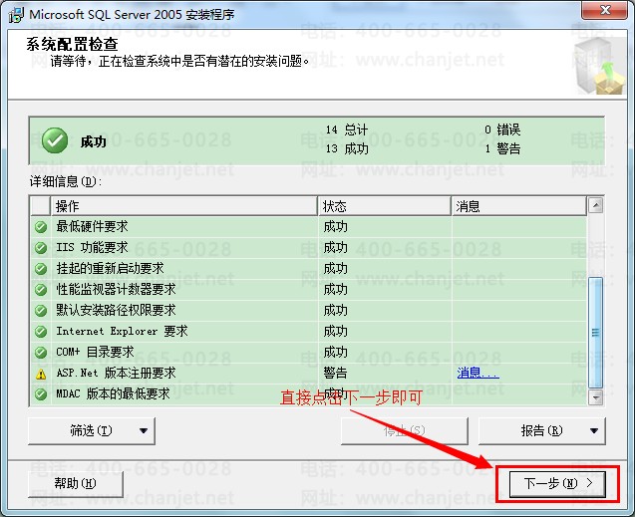This screenshot has height=517, width=635.
Task: Click the 下一步(N) button
Action: coord(557,483)
